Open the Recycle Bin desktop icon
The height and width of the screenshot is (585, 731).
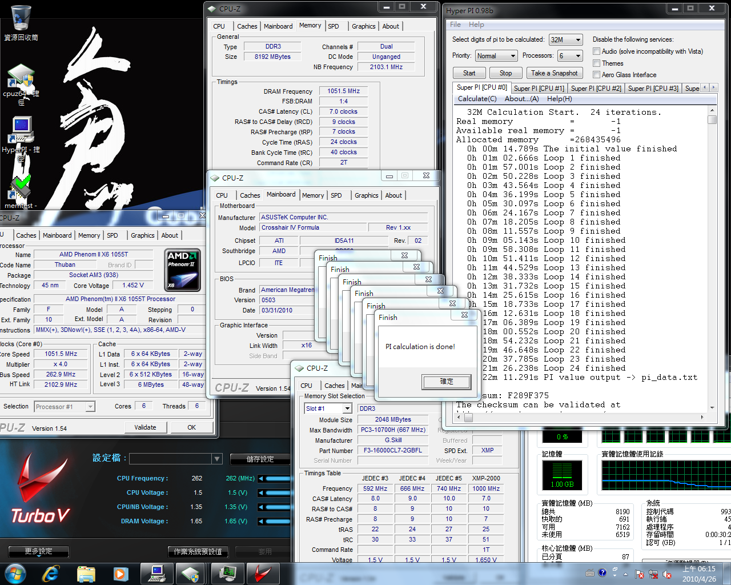click(21, 23)
